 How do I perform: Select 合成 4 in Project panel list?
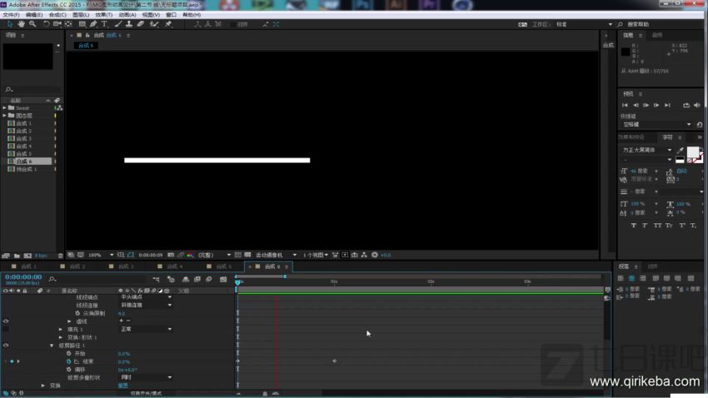point(24,146)
